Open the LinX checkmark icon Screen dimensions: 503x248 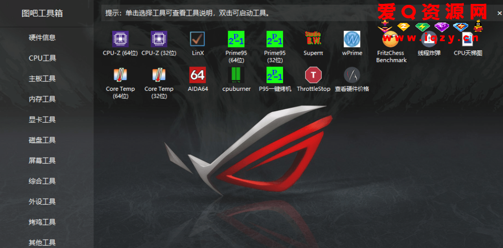pyautogui.click(x=197, y=39)
